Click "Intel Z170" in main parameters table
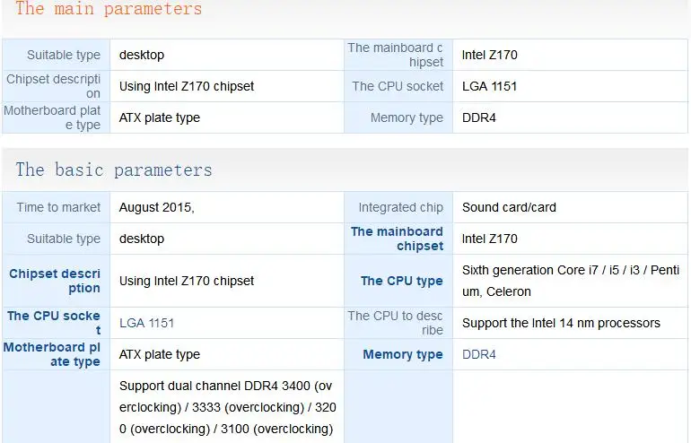The width and height of the screenshot is (691, 443). click(x=489, y=55)
